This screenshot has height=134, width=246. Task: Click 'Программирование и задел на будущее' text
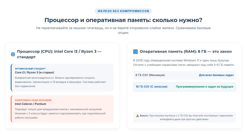click(x=205, y=86)
